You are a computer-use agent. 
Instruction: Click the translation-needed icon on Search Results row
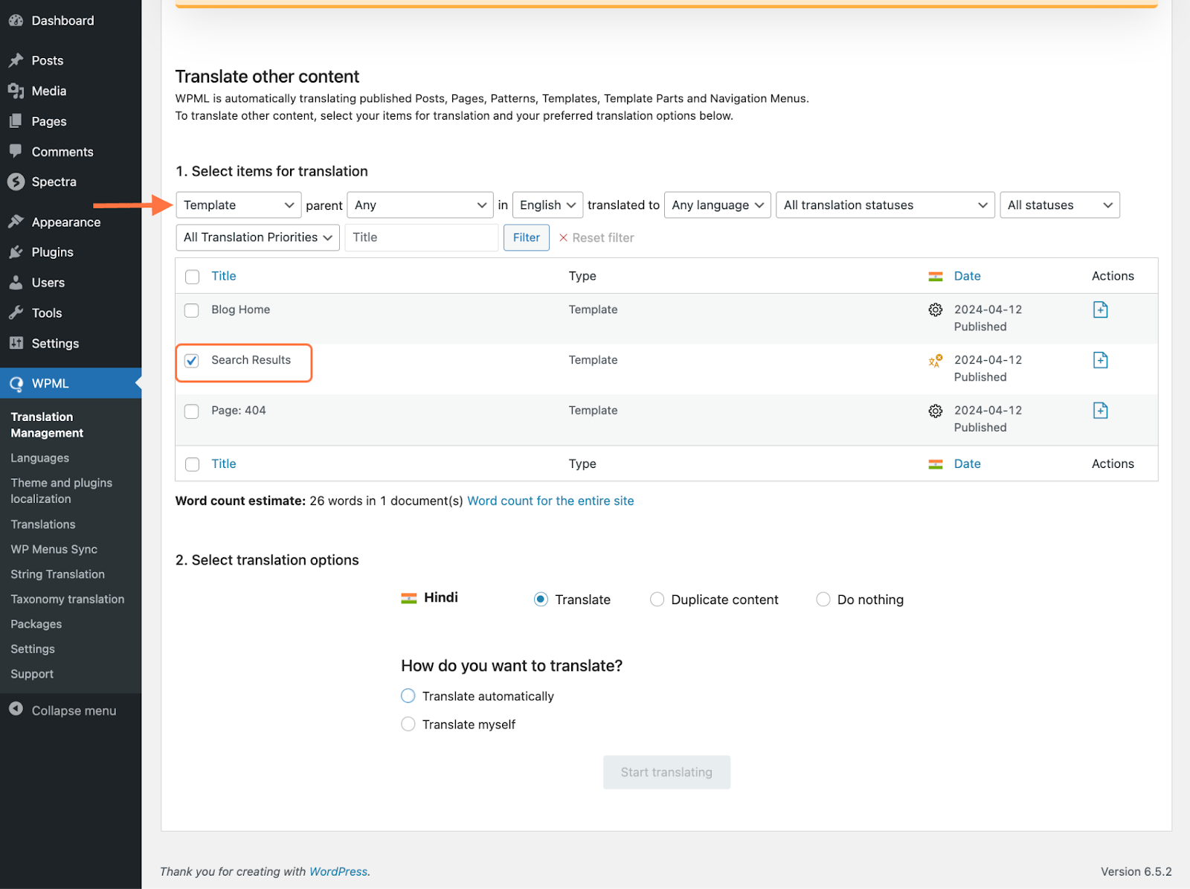(935, 361)
